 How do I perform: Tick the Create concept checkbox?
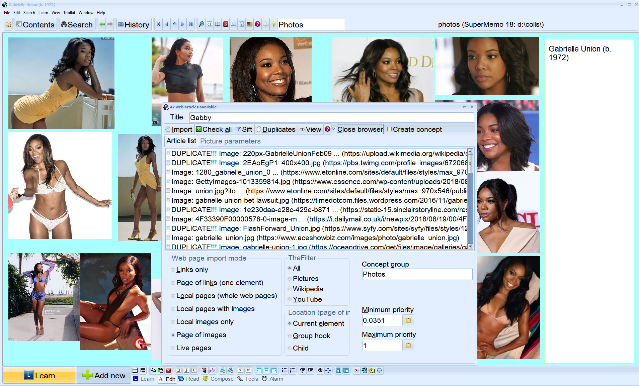[x=389, y=129]
